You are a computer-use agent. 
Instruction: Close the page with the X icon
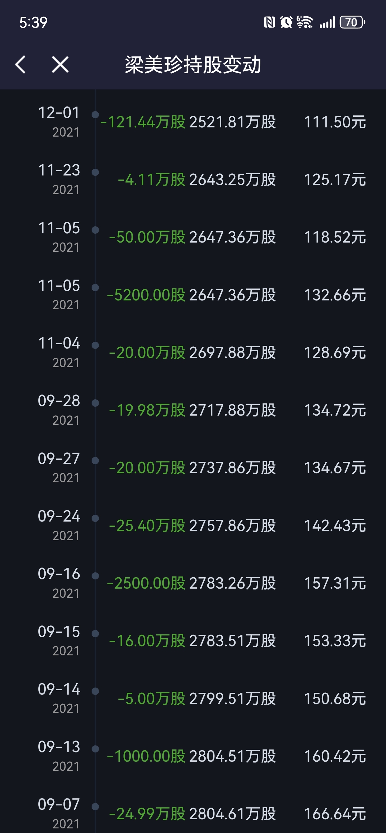[x=60, y=64]
